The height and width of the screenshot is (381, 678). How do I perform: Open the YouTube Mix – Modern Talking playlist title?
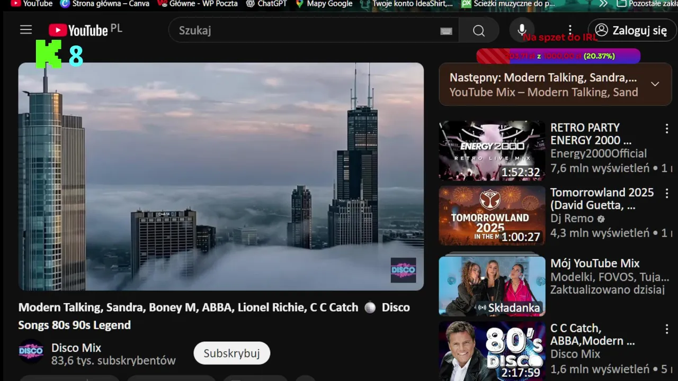click(543, 92)
